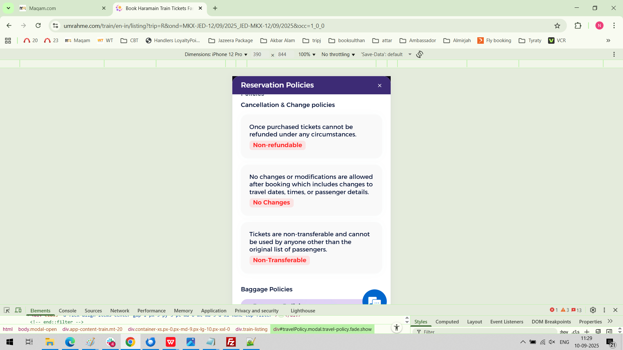Click the div.train-listing breadcrumb

click(x=251, y=329)
